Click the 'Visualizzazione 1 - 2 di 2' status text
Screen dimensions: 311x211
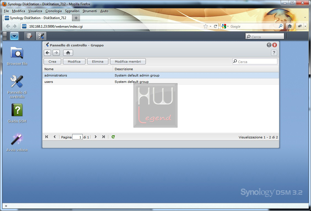258,137
